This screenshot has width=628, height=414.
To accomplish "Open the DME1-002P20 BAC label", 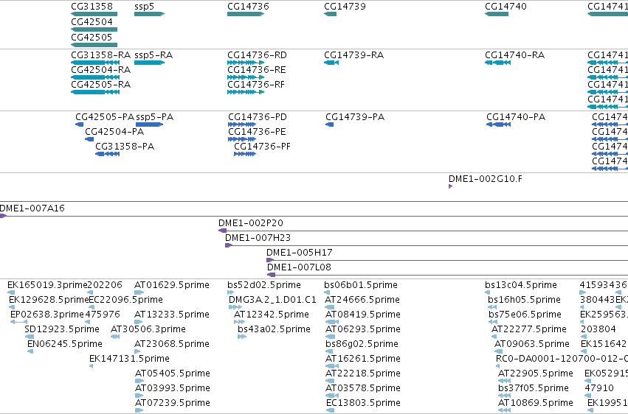I will click(251, 223).
